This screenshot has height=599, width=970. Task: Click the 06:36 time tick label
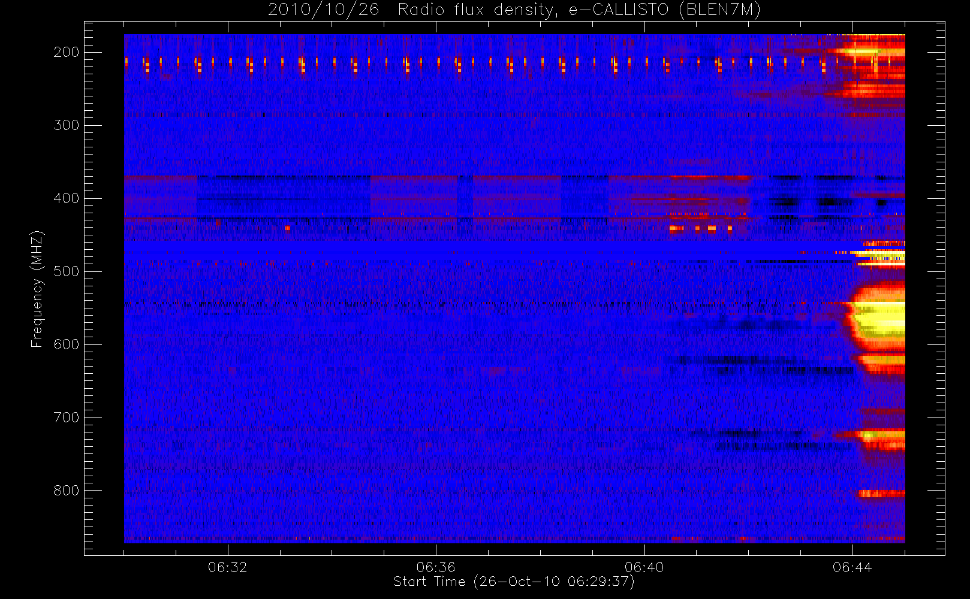(436, 567)
